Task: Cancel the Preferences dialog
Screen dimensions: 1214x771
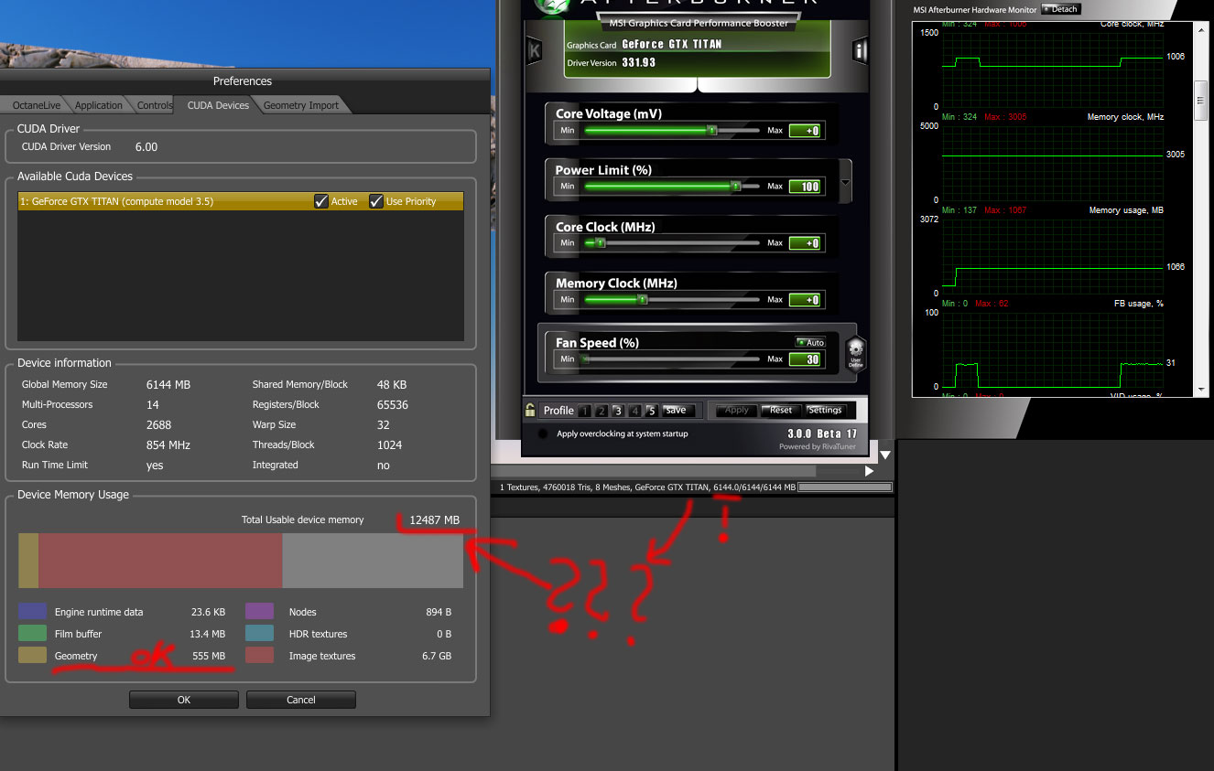Action: [301, 700]
